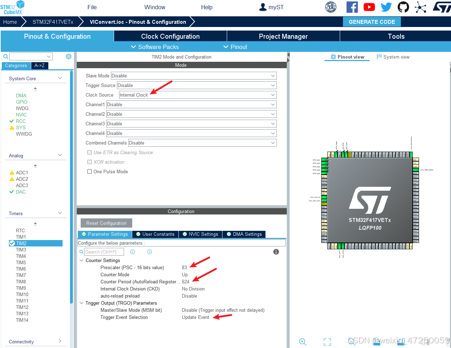This screenshot has height=348, width=451.
Task: Sort the Analog list
Action: pos(35,166)
